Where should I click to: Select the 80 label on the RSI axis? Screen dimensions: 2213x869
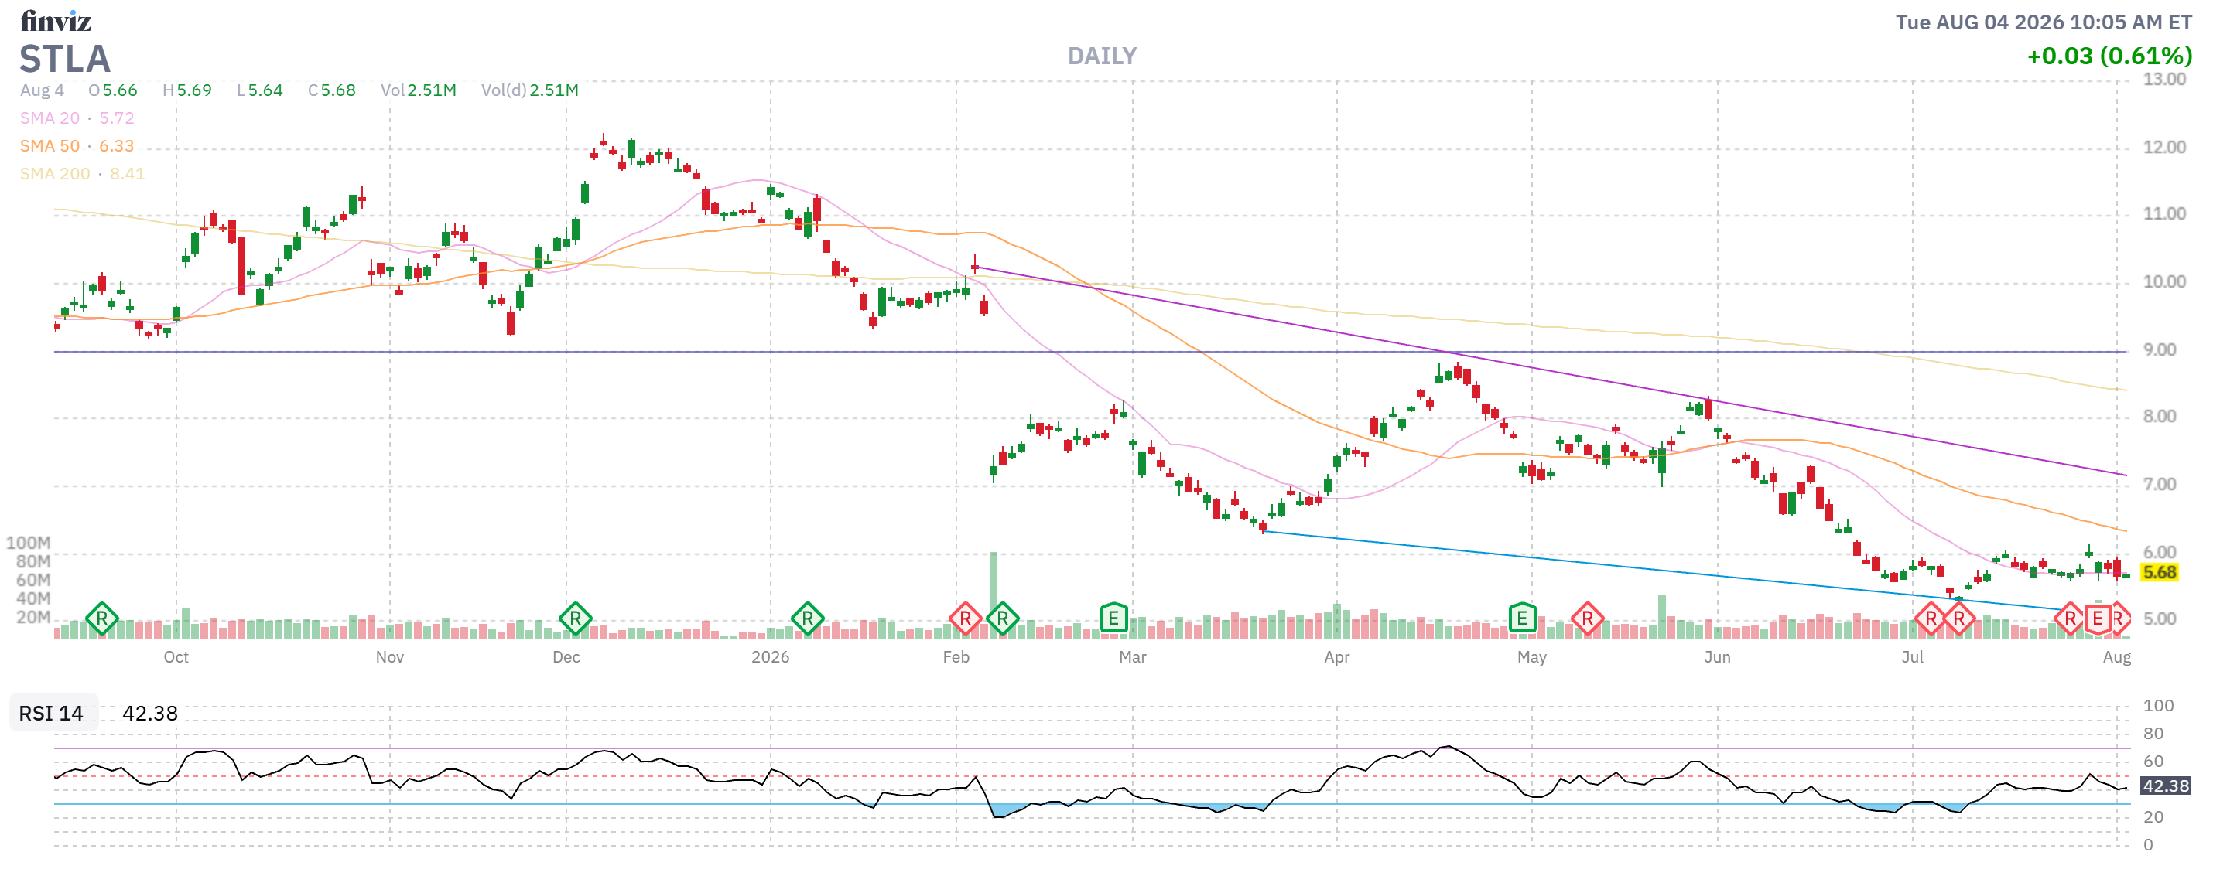coord(2153,734)
